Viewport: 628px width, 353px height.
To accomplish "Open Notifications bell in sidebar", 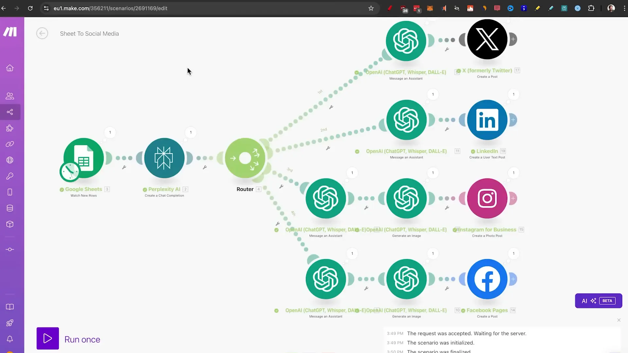I will tap(10, 339).
